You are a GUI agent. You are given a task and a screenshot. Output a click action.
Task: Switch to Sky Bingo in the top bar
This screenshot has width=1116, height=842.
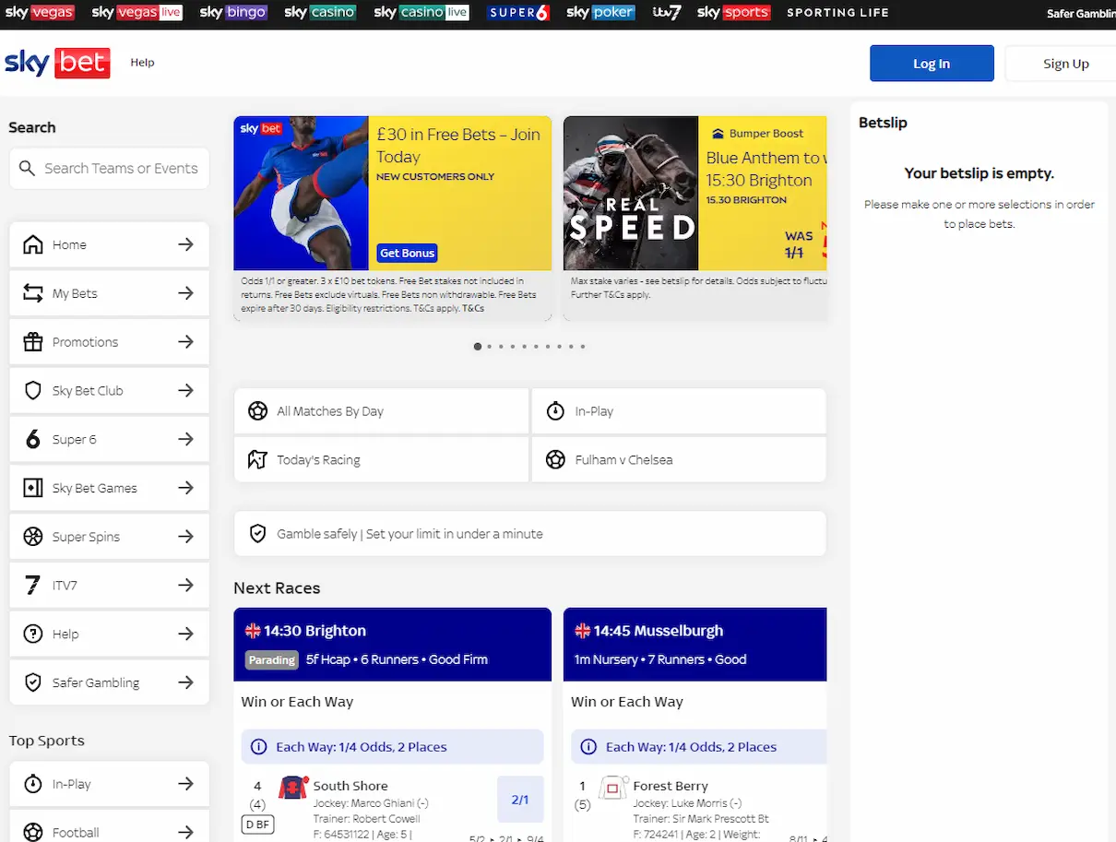tap(233, 13)
